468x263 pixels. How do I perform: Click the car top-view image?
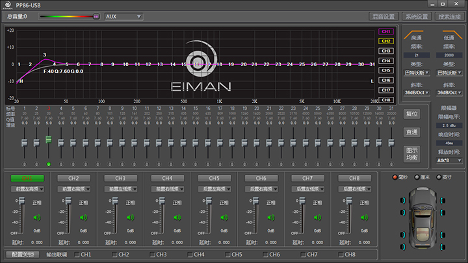click(422, 218)
